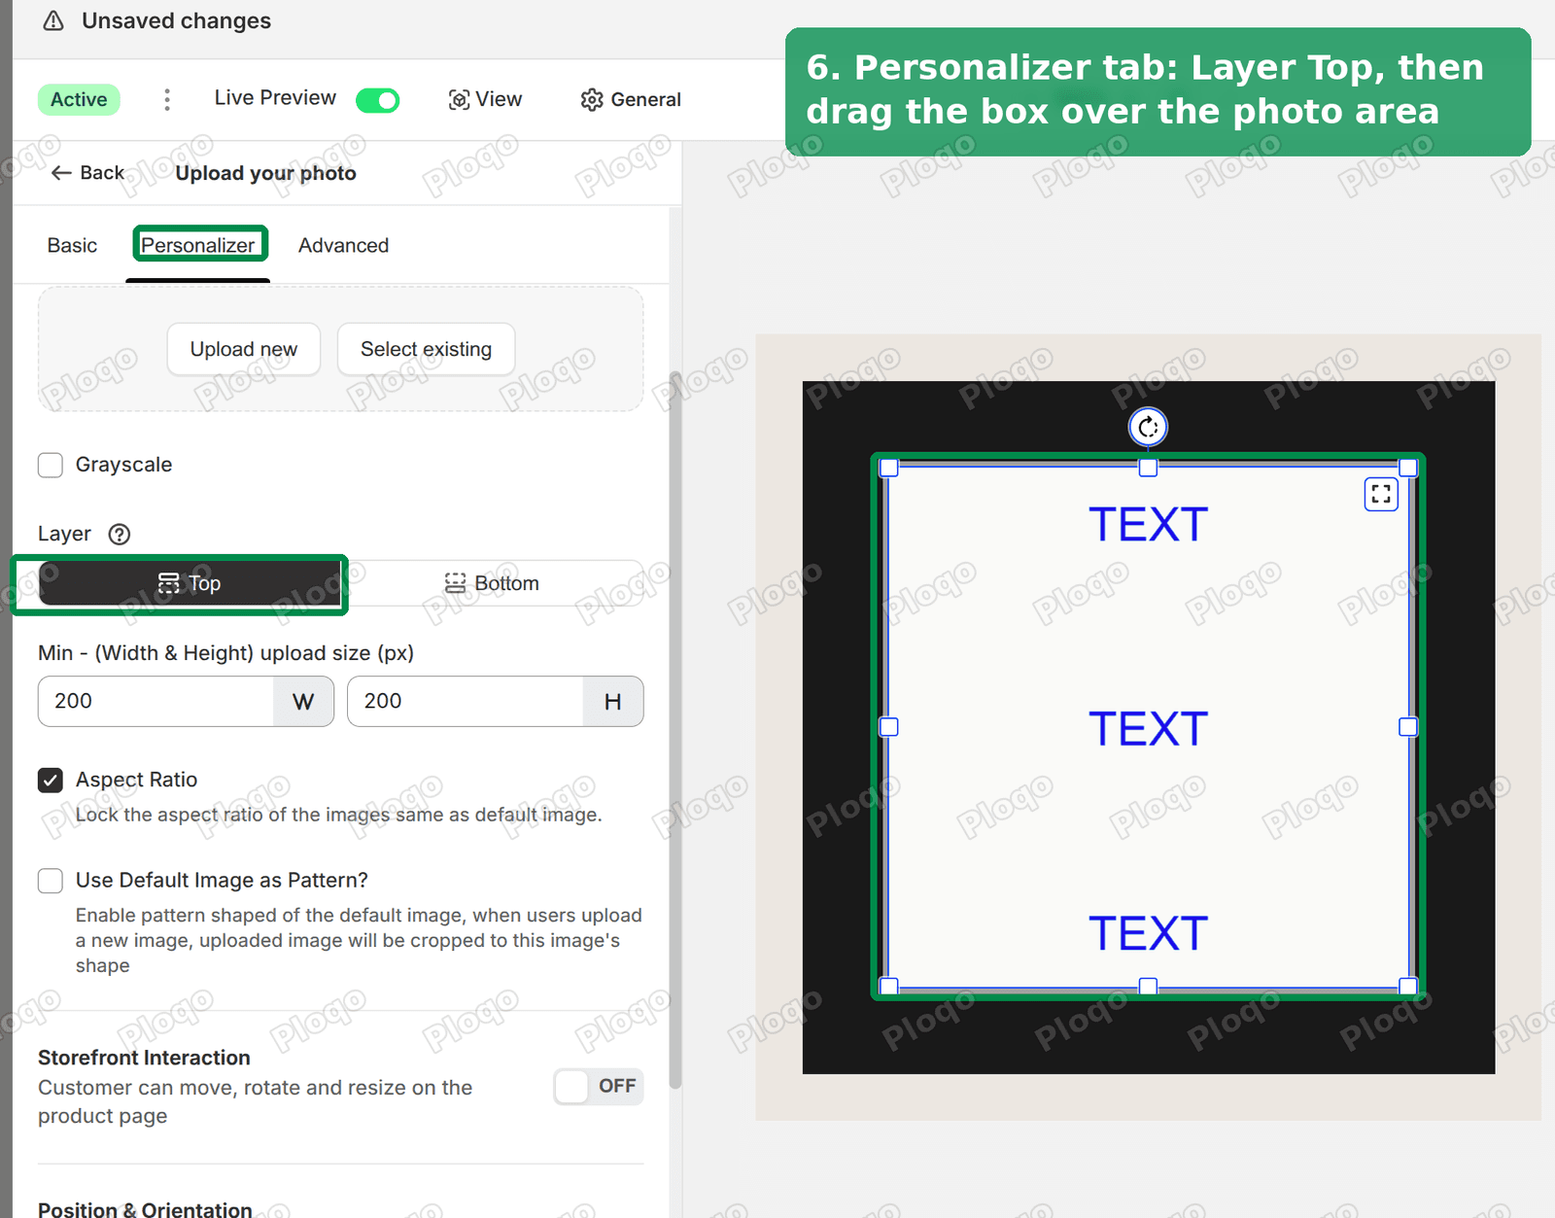1555x1218 pixels.
Task: Click the bottom-left corner resize handle
Action: pyautogui.click(x=888, y=986)
